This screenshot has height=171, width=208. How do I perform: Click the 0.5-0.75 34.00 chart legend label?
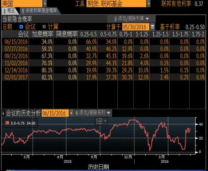[x=23, y=123]
